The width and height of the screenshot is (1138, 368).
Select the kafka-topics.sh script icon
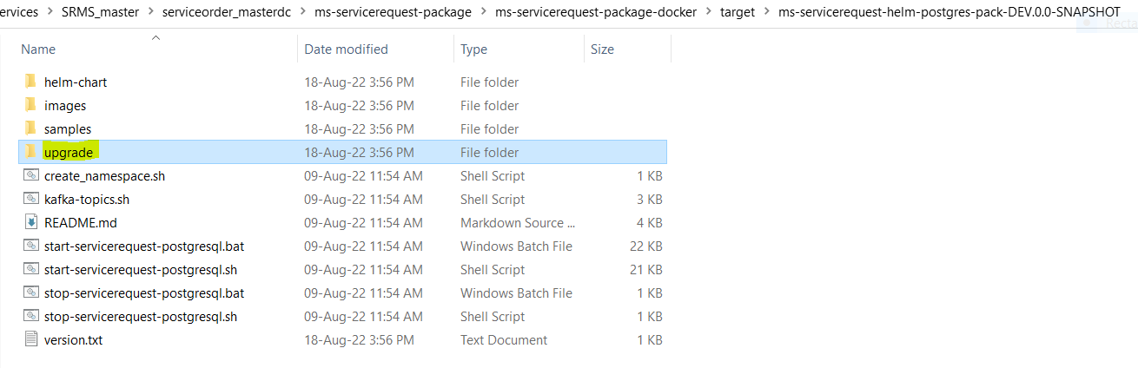(x=31, y=199)
